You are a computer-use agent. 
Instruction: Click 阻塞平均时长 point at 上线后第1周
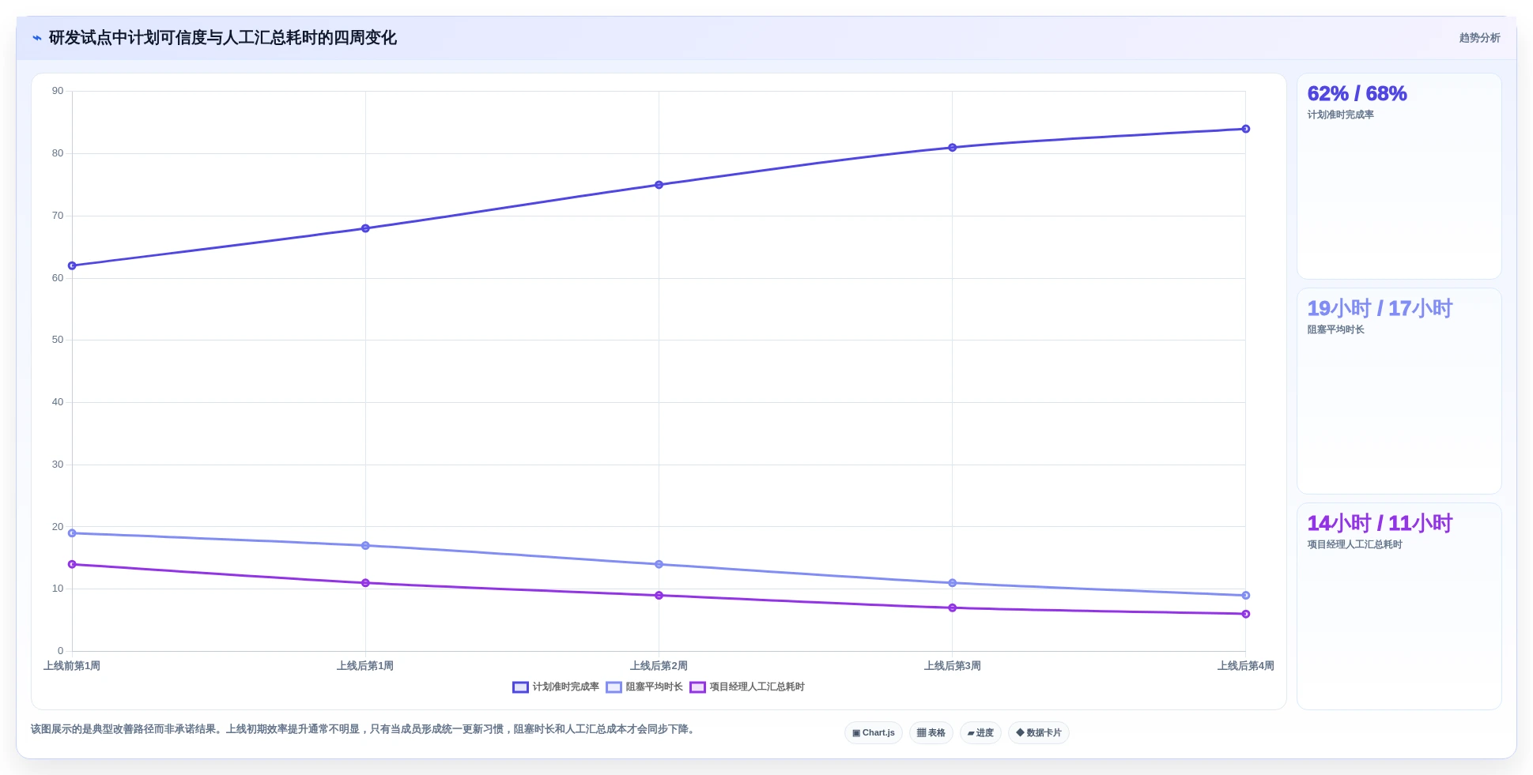pos(365,546)
